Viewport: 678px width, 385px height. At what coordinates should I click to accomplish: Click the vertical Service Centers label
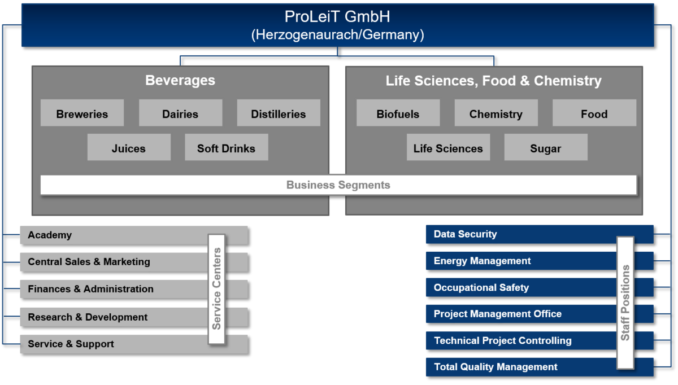tap(216, 288)
